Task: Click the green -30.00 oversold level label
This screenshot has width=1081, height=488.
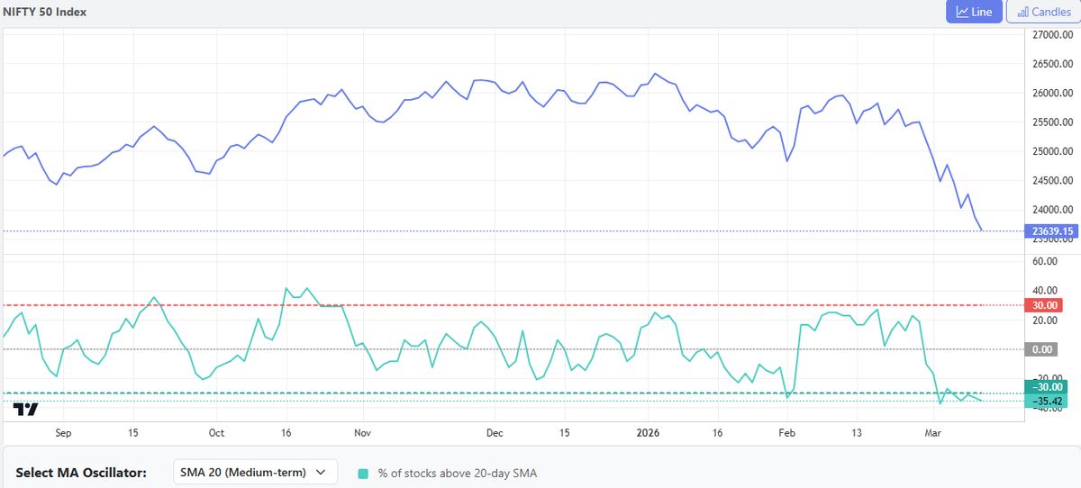Action: pos(1047,387)
